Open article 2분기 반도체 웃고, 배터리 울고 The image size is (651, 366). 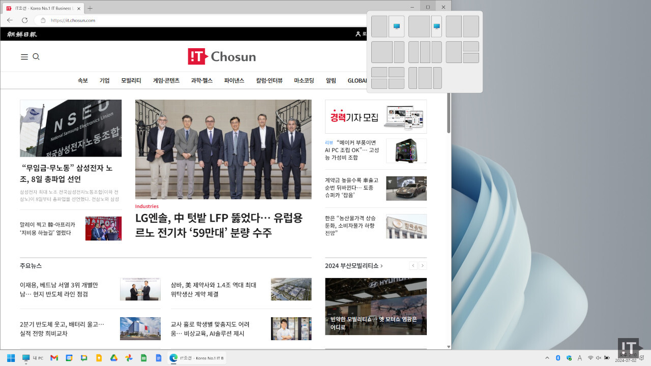point(62,328)
